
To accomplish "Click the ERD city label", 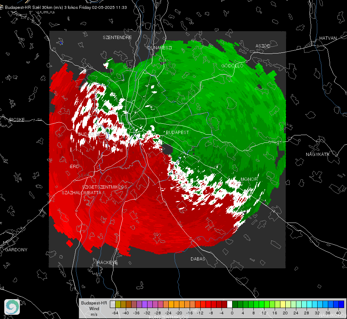I will point(74,167).
